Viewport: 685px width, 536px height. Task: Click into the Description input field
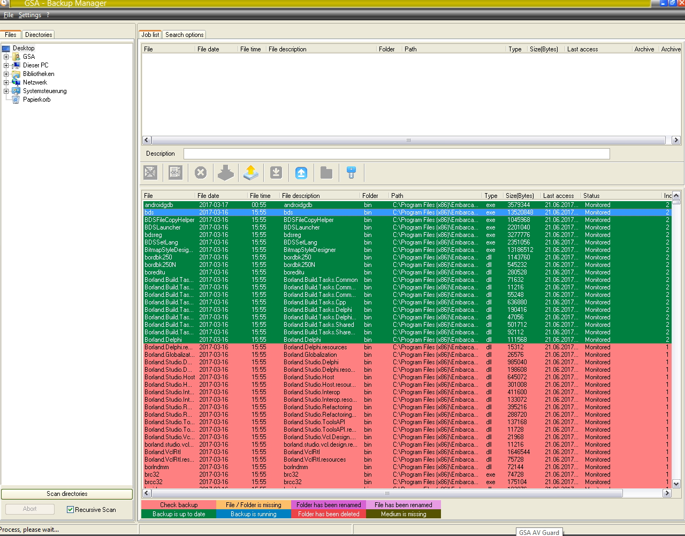click(396, 154)
